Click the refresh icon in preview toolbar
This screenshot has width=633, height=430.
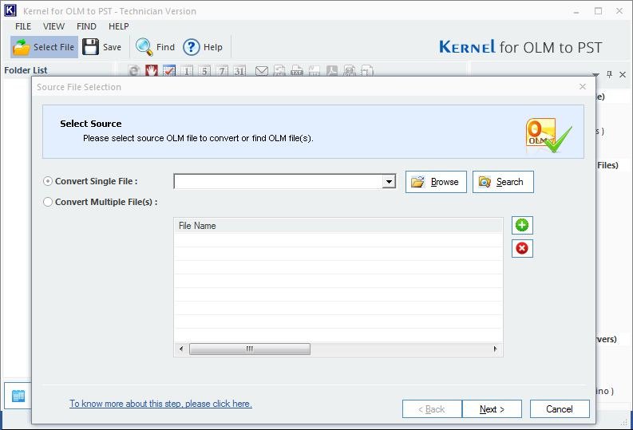134,70
